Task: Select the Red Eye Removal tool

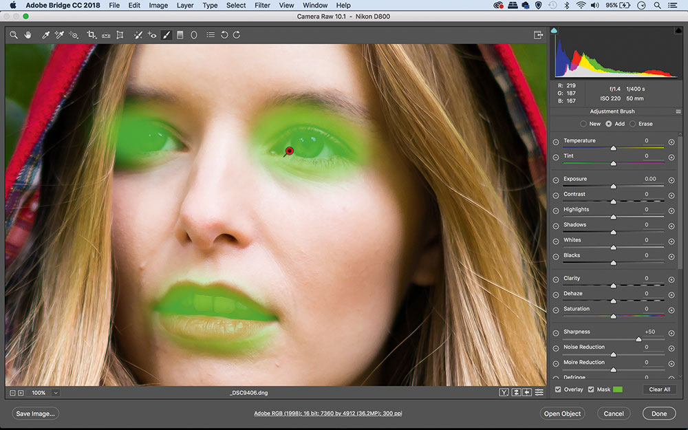Action: (152, 34)
